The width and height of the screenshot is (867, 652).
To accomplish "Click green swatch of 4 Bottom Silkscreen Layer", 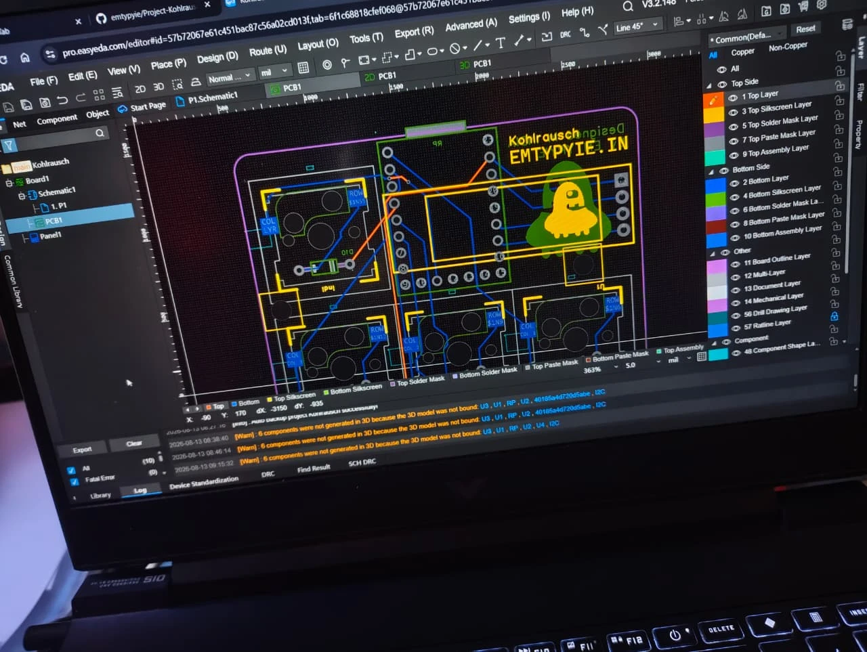I will [716, 200].
